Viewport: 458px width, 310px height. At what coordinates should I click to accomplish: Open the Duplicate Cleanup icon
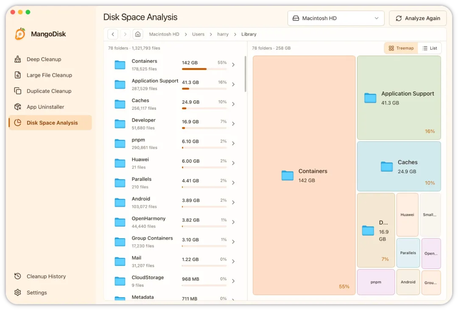coord(17,91)
